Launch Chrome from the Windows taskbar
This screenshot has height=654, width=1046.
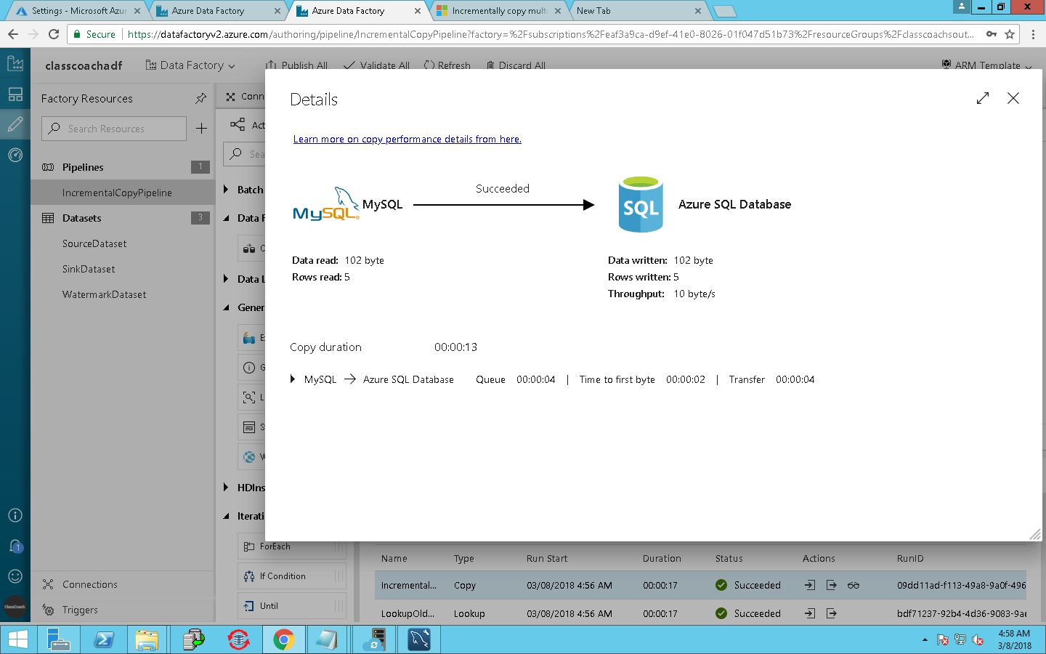283,639
